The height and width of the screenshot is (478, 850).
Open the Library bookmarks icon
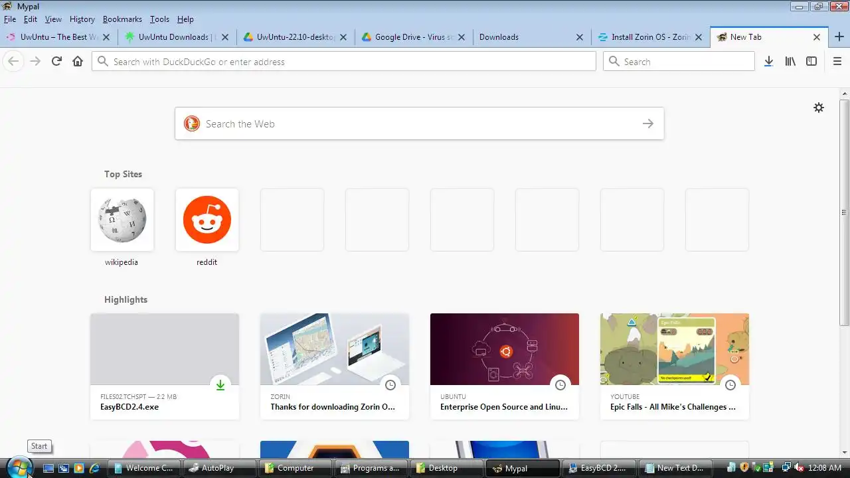click(x=790, y=61)
